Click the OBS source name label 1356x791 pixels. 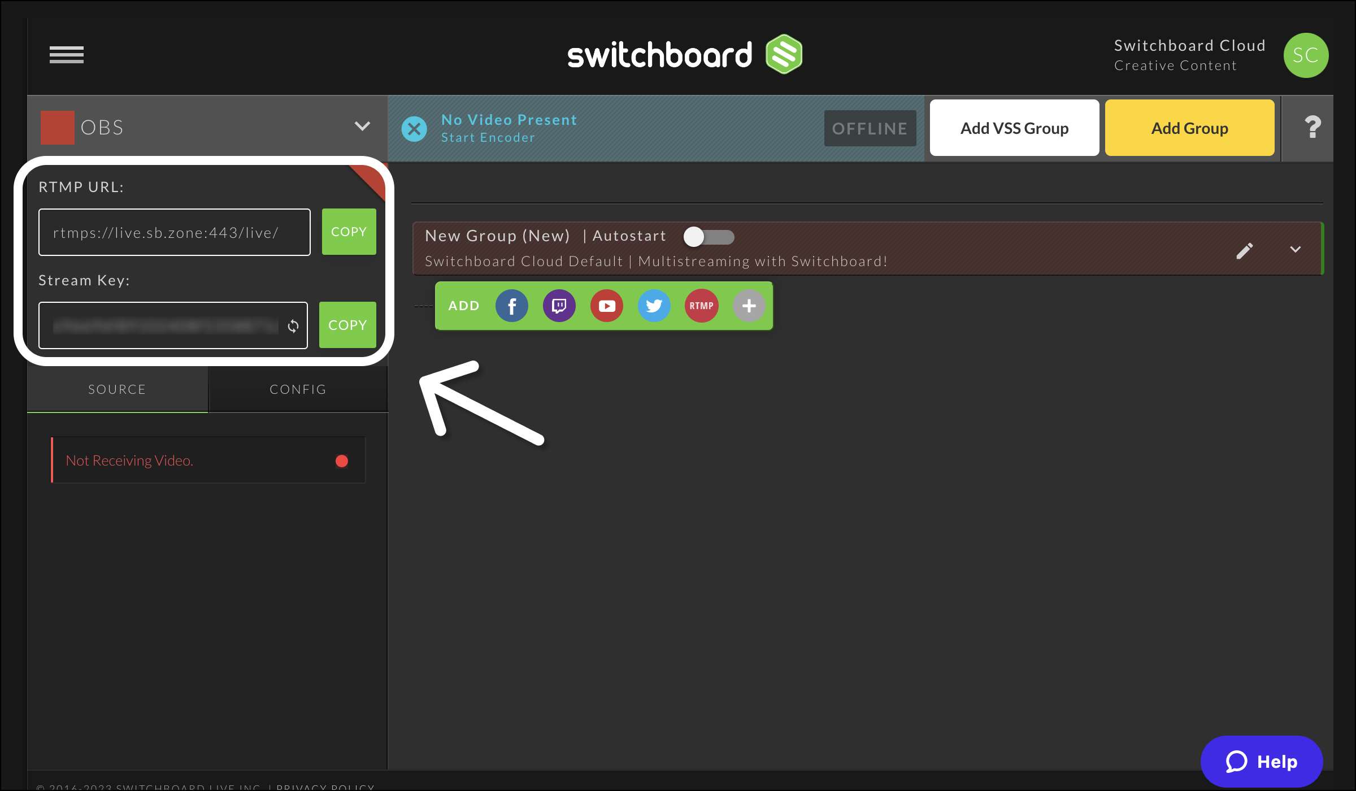(x=102, y=128)
